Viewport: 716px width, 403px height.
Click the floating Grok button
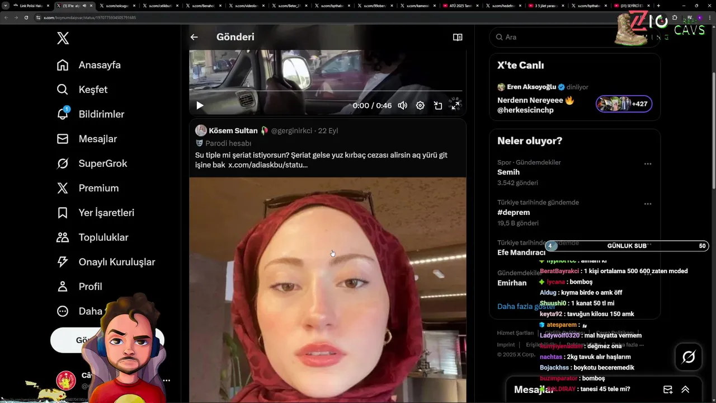click(688, 357)
